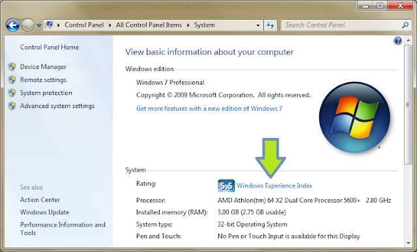Maximize the System window
This screenshot has width=417, height=252.
[x=380, y=6]
